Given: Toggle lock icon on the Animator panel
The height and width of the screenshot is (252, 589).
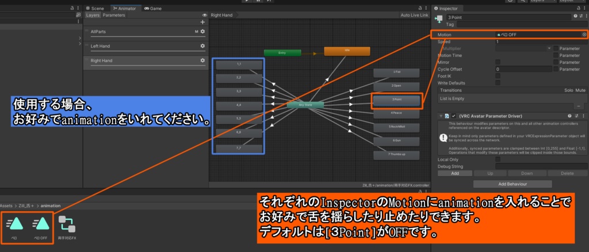Looking at the screenshot, I should pos(420,8).
